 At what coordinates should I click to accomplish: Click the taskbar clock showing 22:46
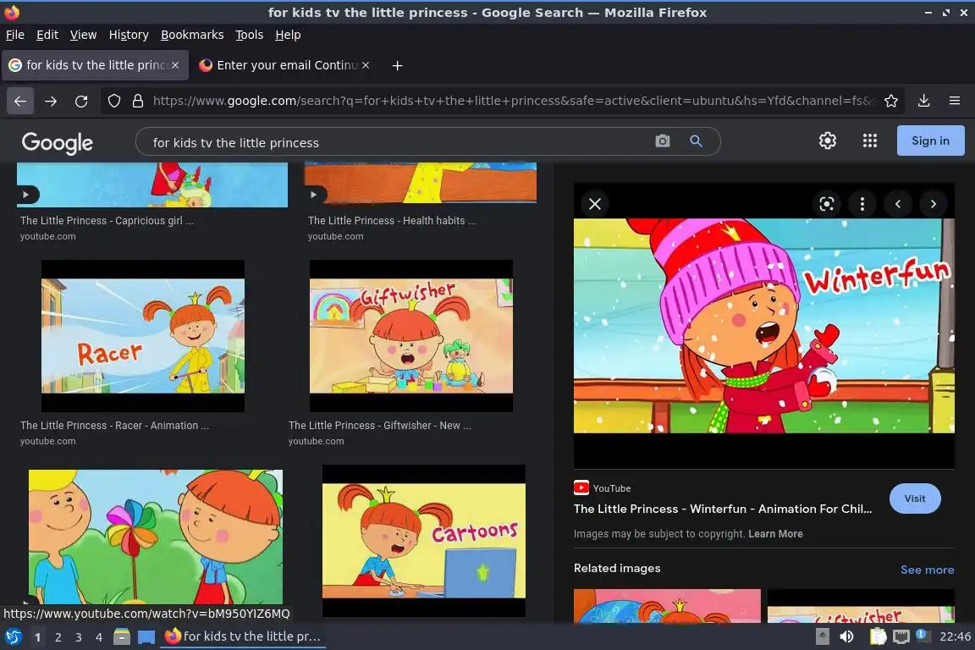(x=955, y=636)
